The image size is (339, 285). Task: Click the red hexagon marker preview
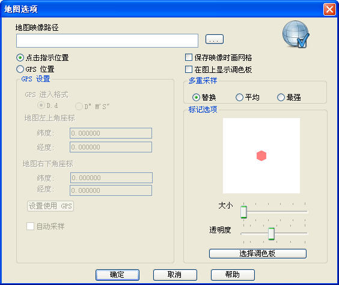(x=261, y=156)
